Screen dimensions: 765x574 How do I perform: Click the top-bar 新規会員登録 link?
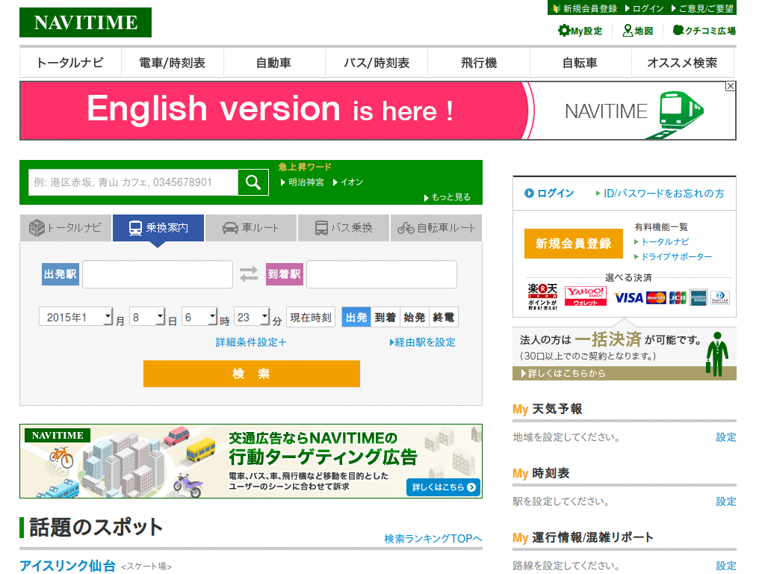(x=586, y=8)
